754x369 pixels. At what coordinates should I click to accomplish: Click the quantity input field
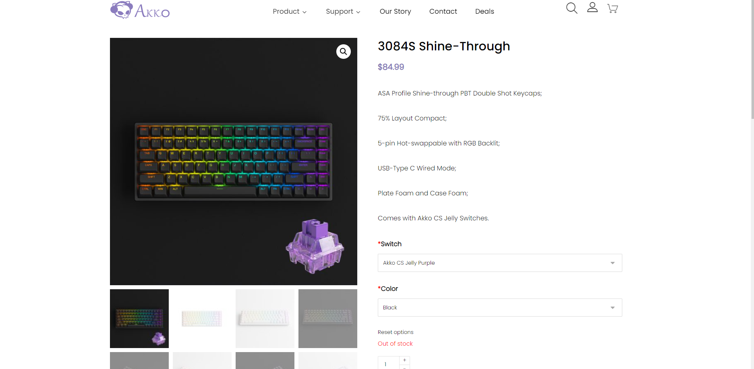point(389,364)
